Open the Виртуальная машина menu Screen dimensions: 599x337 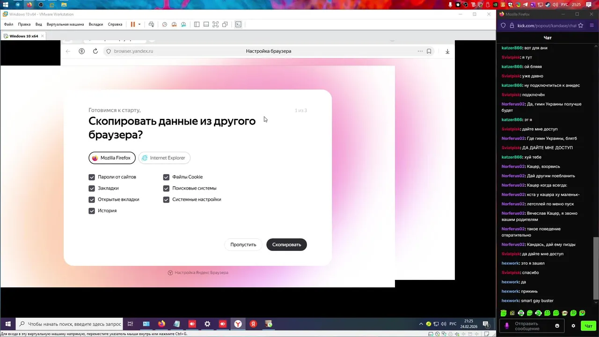coord(65,24)
